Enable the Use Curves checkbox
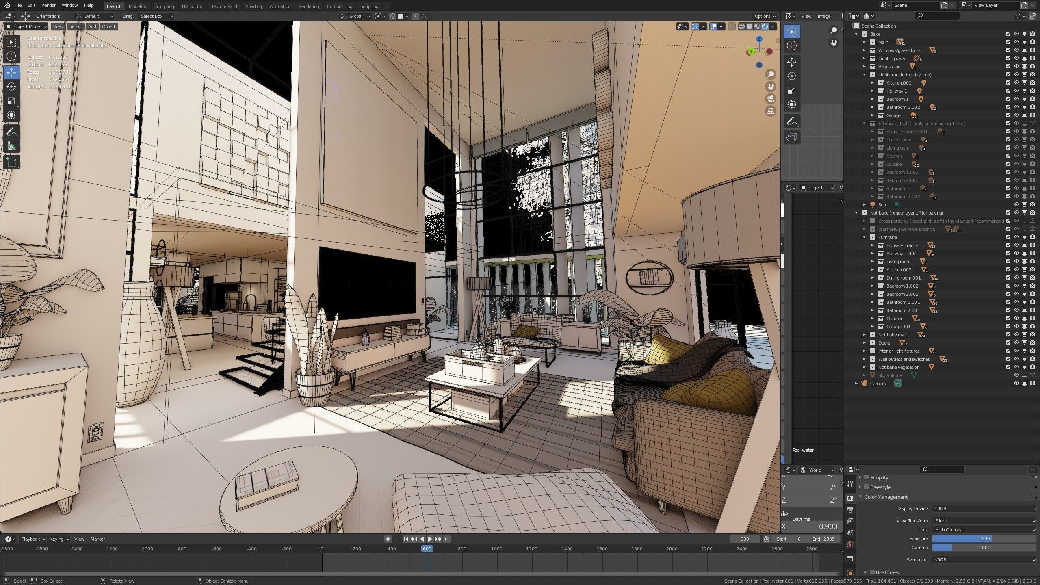 pyautogui.click(x=872, y=572)
